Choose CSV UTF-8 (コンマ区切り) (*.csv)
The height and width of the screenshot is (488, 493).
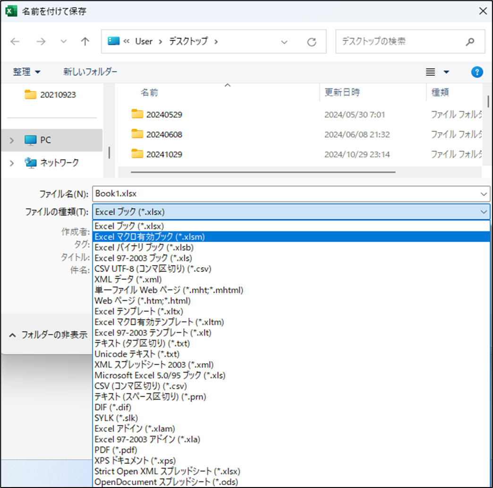click(291, 269)
